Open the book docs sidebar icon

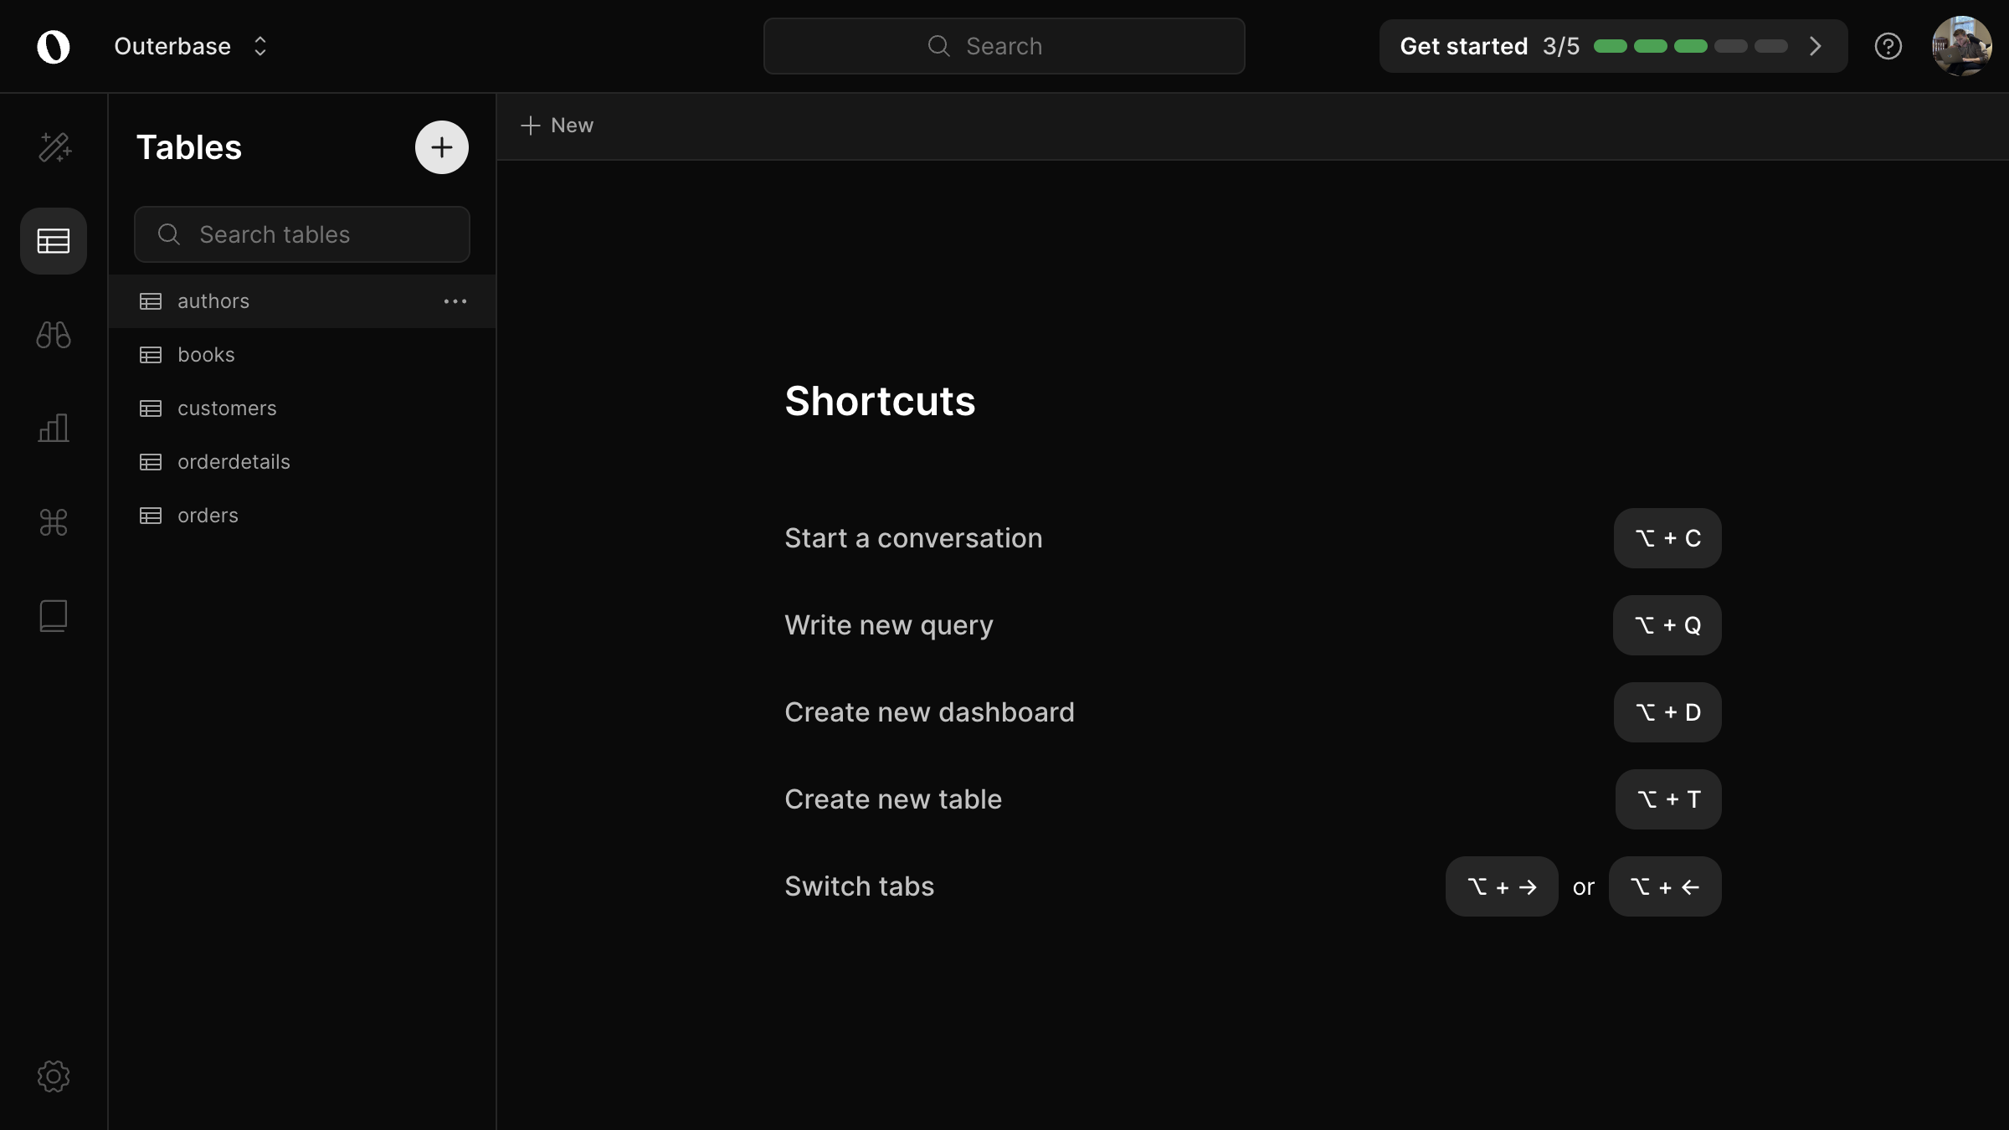point(54,616)
